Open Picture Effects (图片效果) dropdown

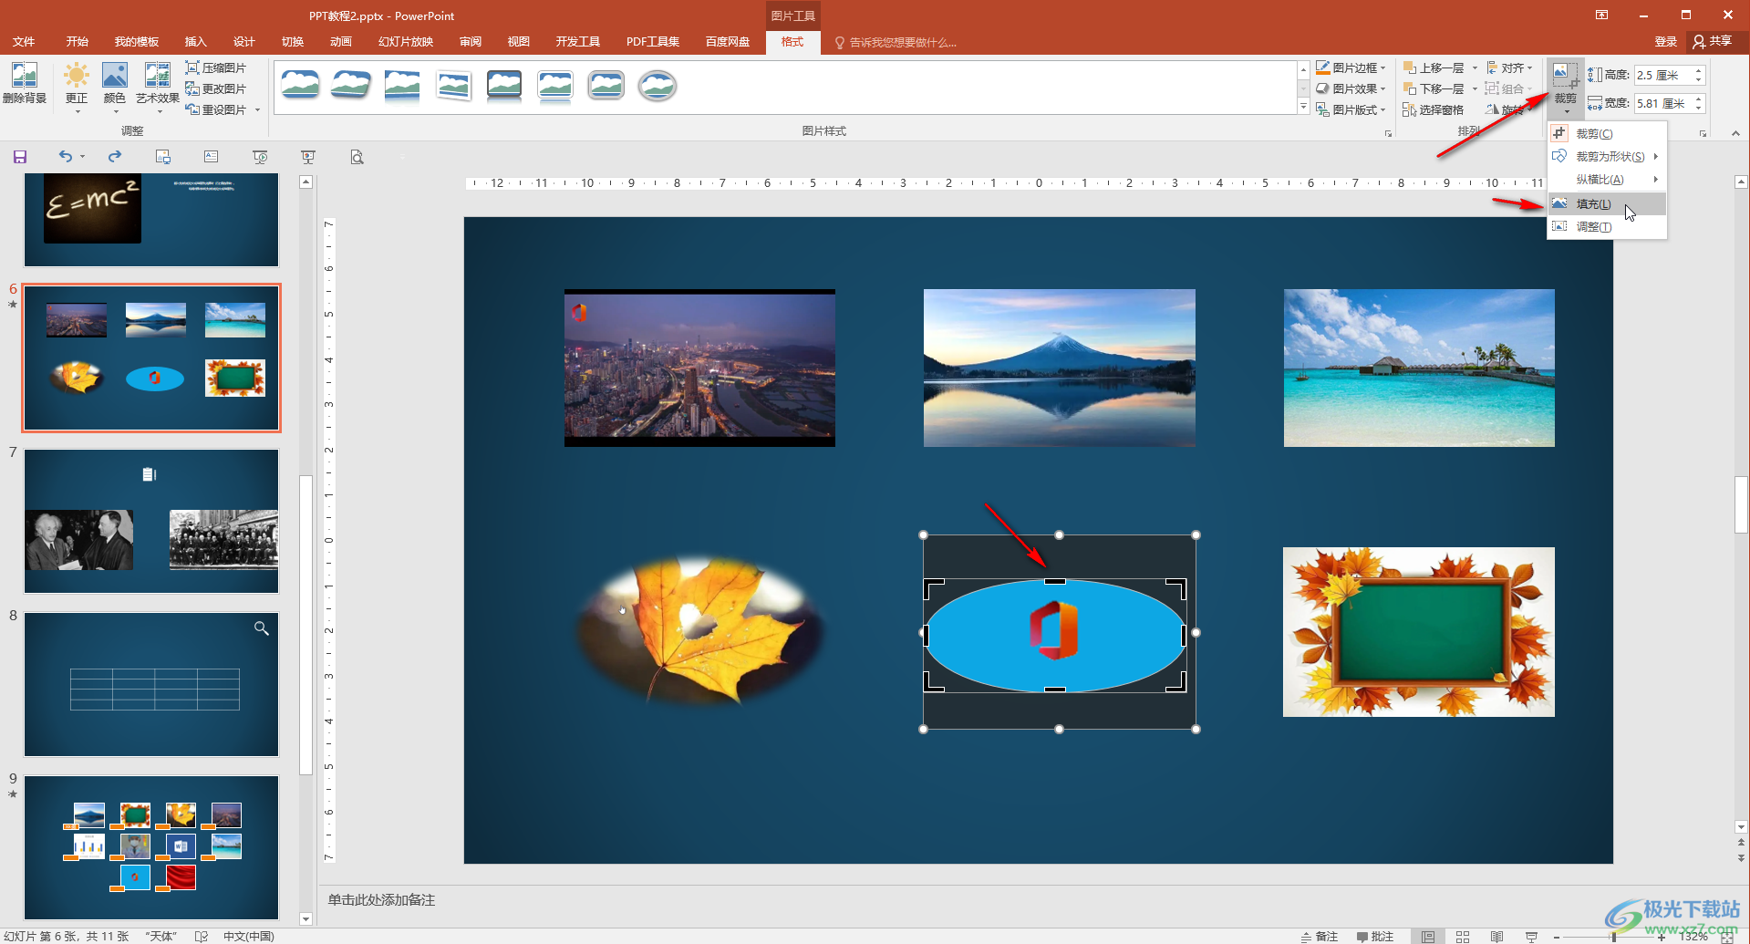[1351, 88]
